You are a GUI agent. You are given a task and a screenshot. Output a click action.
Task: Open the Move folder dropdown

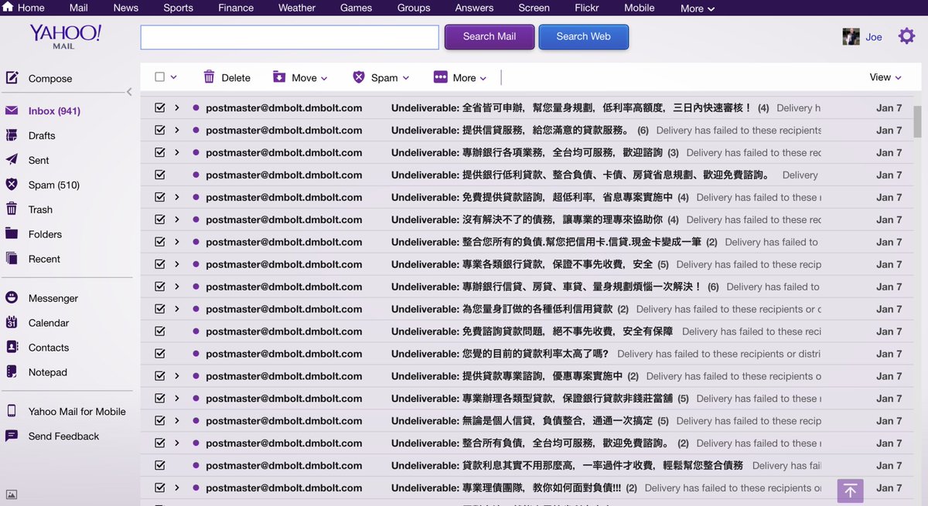(x=302, y=77)
